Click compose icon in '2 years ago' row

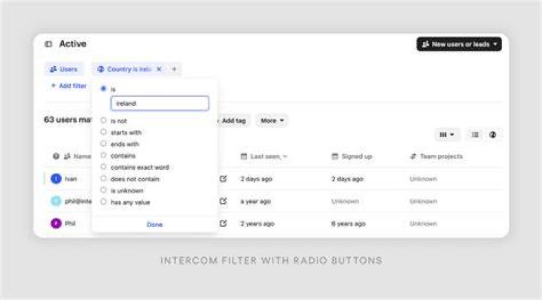(224, 223)
